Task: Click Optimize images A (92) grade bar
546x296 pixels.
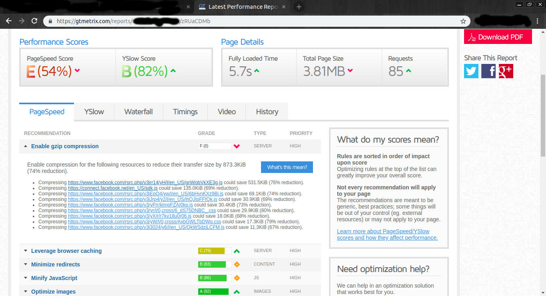Action: (x=215, y=292)
